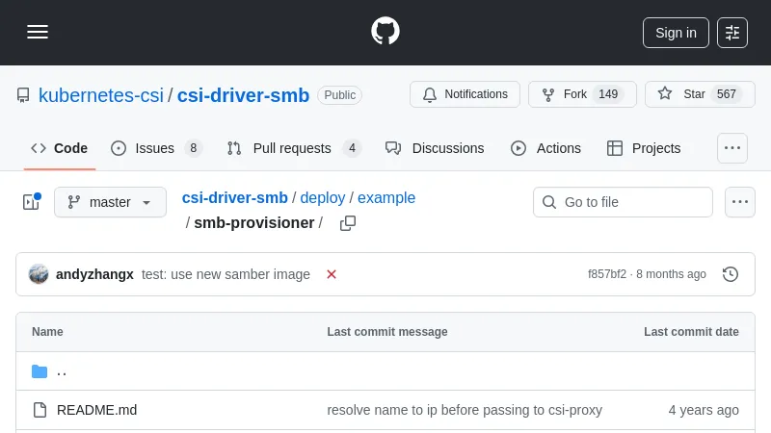The height and width of the screenshot is (433, 771).
Task: Toggle the file tree side panel
Action: coord(31,202)
